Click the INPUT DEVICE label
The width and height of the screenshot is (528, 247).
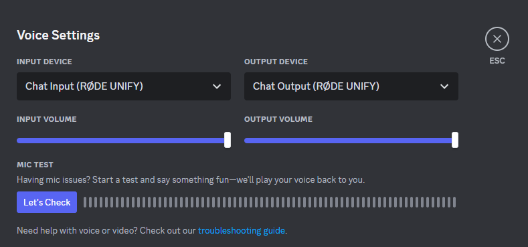44,62
